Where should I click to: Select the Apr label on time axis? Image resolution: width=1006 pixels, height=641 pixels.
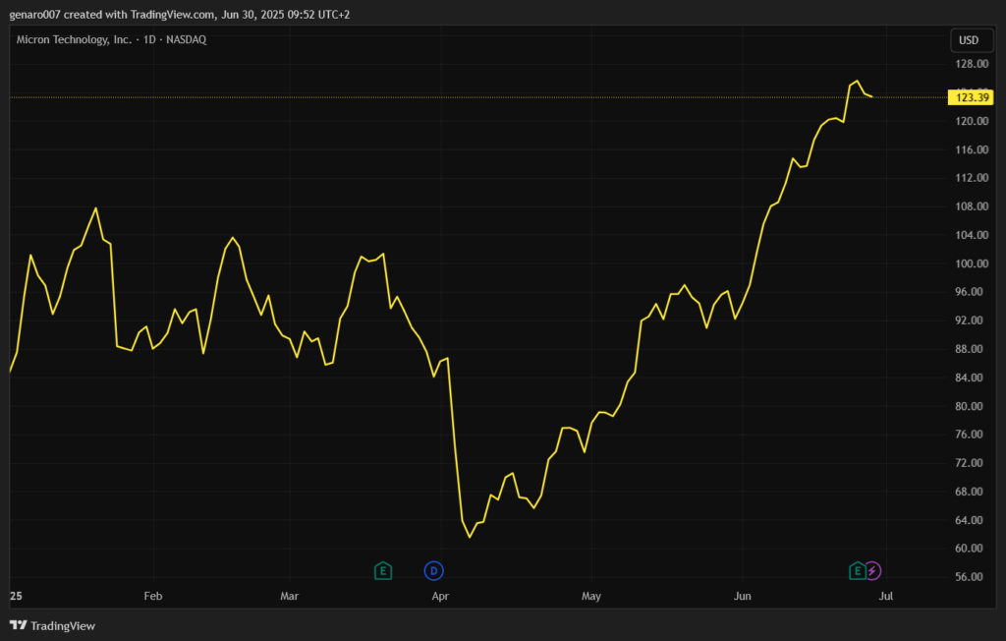tap(440, 596)
